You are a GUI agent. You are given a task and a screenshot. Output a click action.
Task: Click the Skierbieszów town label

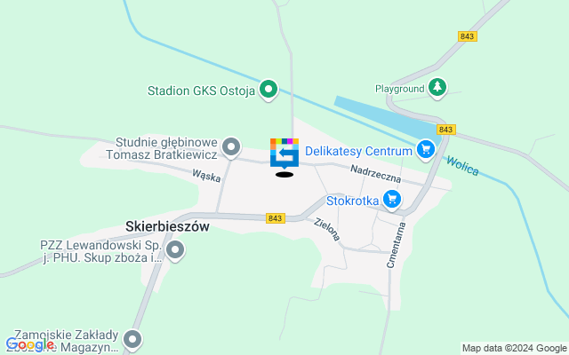(167, 226)
